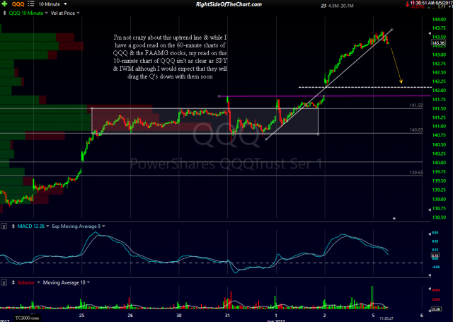Select the uptrend line commentary text note
The width and height of the screenshot is (453, 322).
pos(170,57)
